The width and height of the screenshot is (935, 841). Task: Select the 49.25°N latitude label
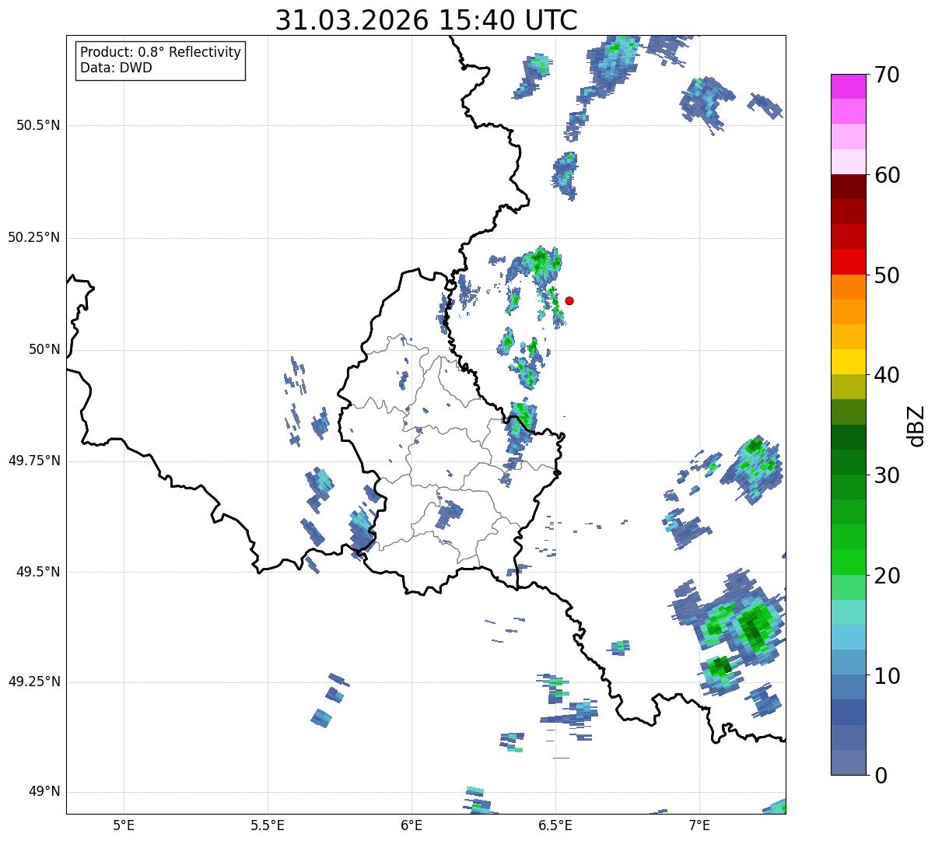(x=34, y=682)
